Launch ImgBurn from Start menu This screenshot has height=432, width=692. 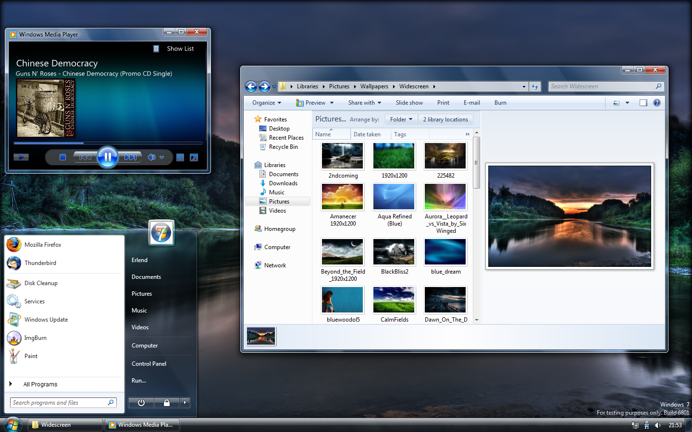(64, 338)
